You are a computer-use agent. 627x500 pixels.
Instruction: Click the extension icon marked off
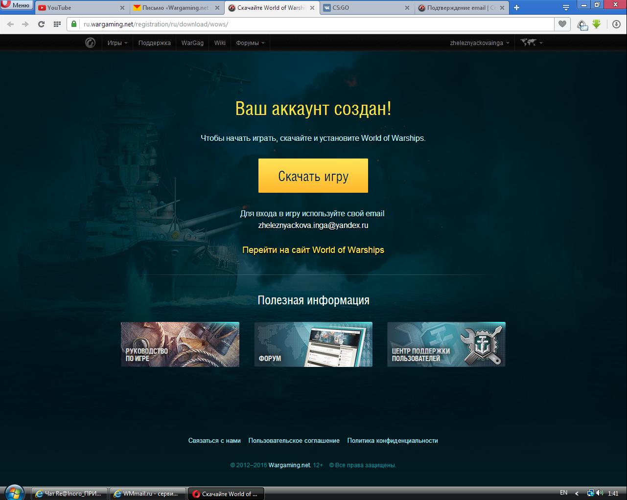582,24
